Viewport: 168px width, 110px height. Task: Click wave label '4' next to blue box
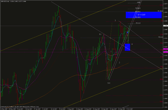coord(132,44)
